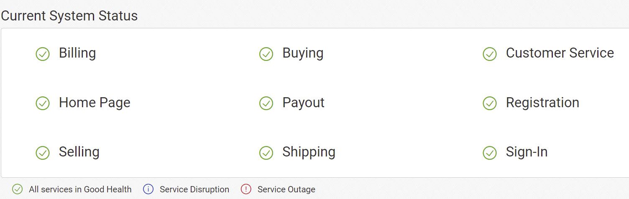
Task: Open the Shipping service details
Action: (309, 152)
